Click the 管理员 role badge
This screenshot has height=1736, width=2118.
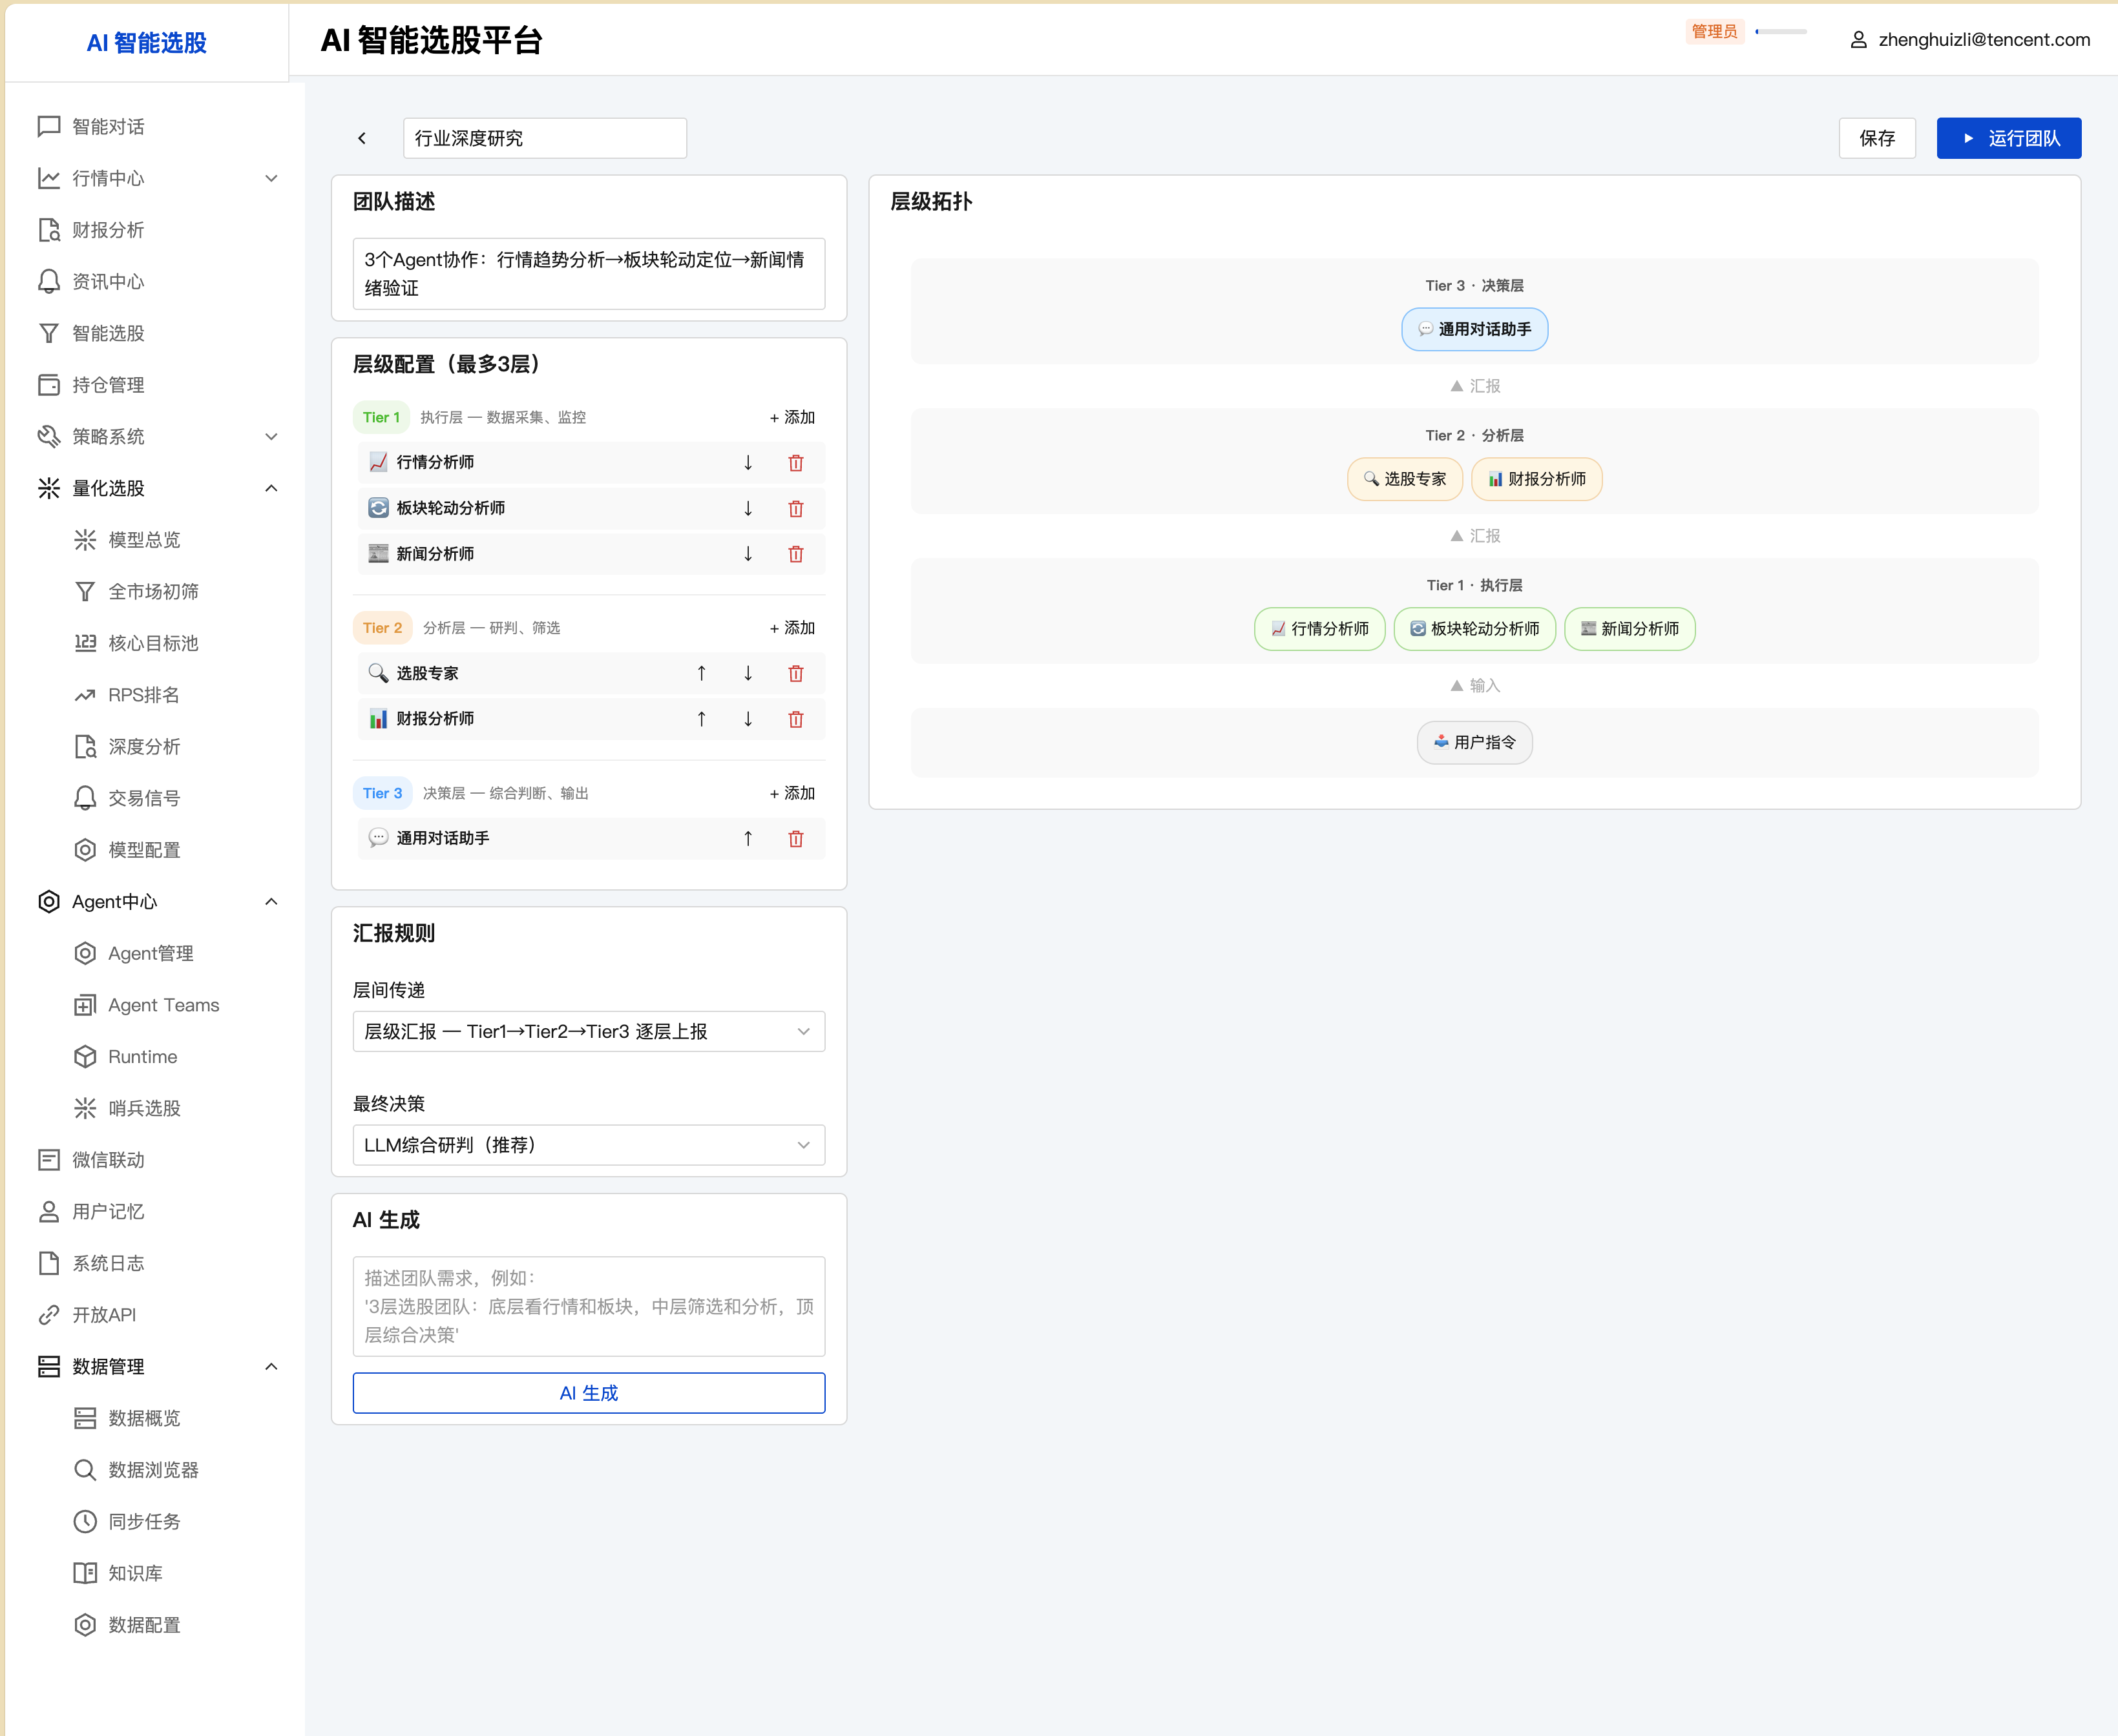coord(1714,31)
